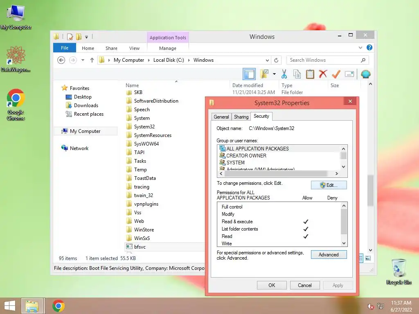Open the Share ribbon tab
This screenshot has height=314, width=419.
[x=111, y=48]
